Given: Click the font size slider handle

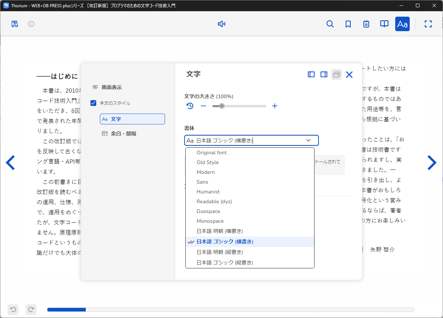Looking at the screenshot, I should (x=222, y=106).
